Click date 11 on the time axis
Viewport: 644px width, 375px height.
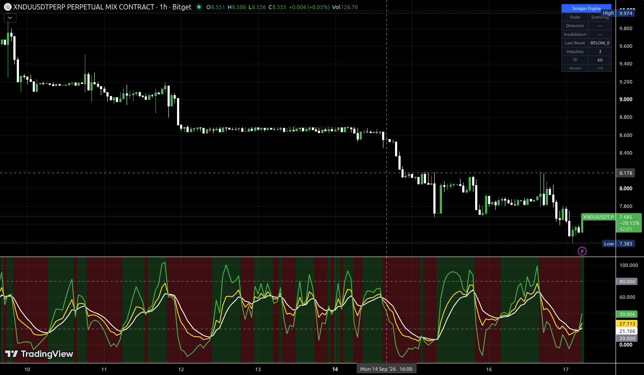tap(104, 369)
